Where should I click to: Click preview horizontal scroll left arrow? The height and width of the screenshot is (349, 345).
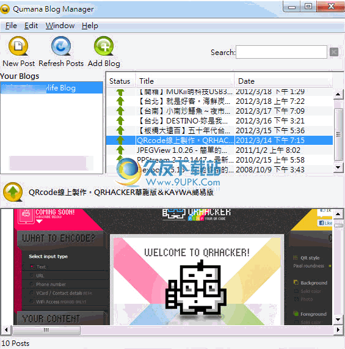(x=6, y=329)
